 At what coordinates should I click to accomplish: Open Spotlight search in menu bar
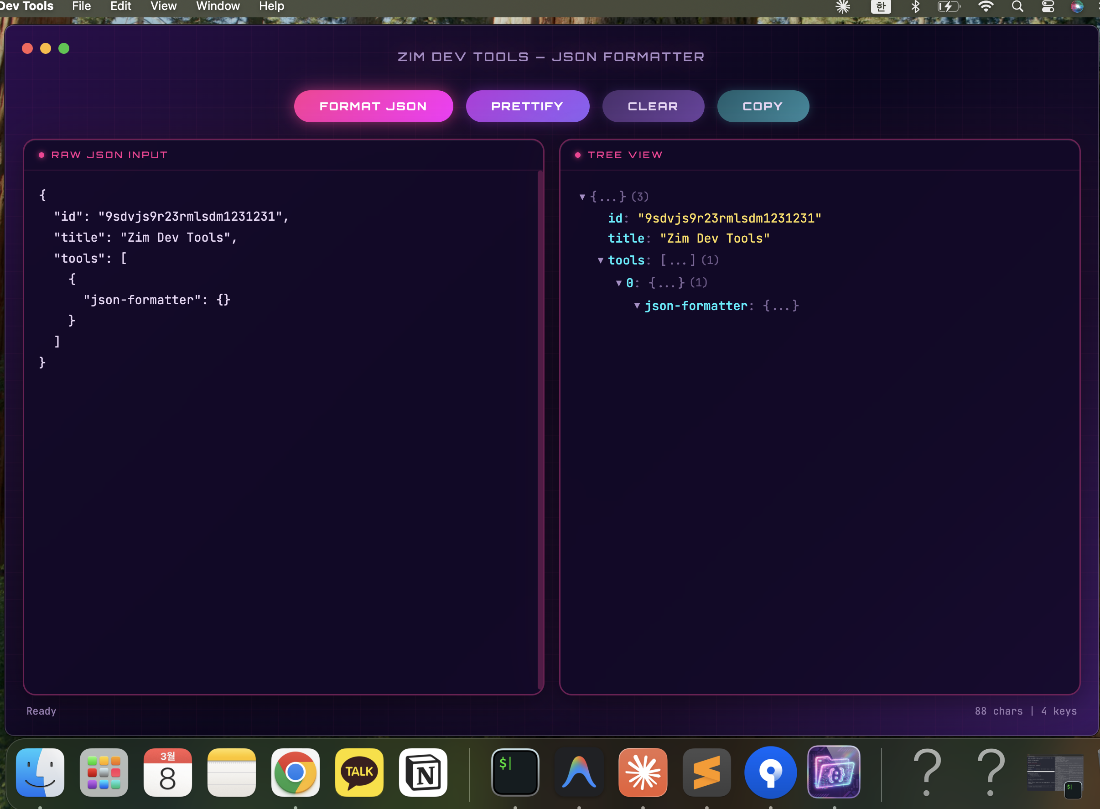click(1017, 6)
